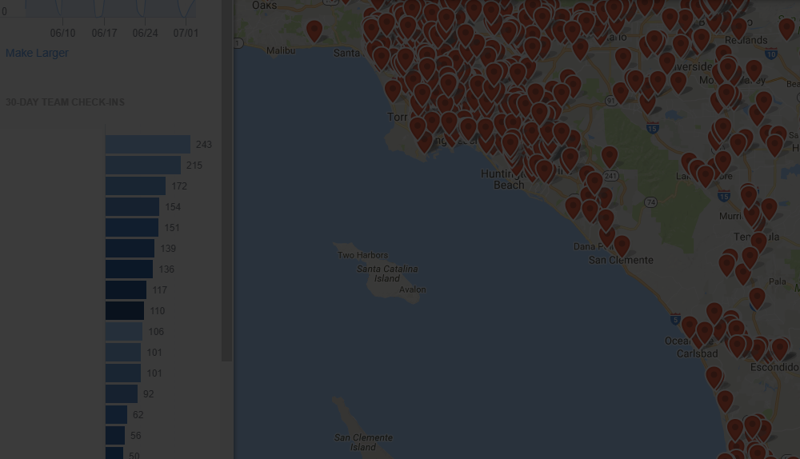Click the Malibu label on map
The width and height of the screenshot is (800, 459).
pyautogui.click(x=281, y=50)
